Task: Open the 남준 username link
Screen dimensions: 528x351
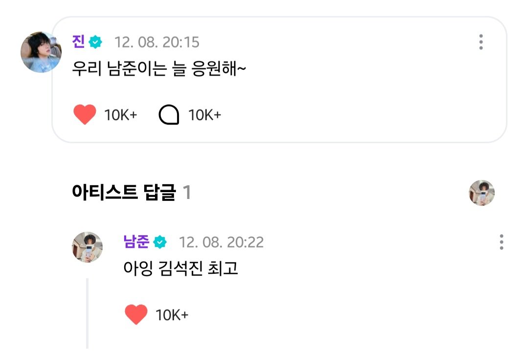Action: [136, 241]
